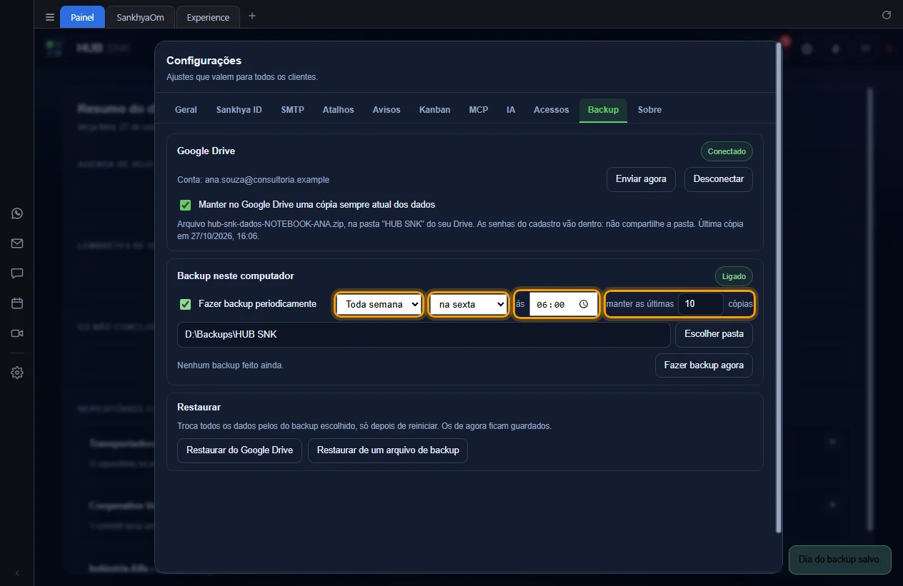Toggle the keep-a-copy-in-Google-Drive checkbox

[186, 205]
